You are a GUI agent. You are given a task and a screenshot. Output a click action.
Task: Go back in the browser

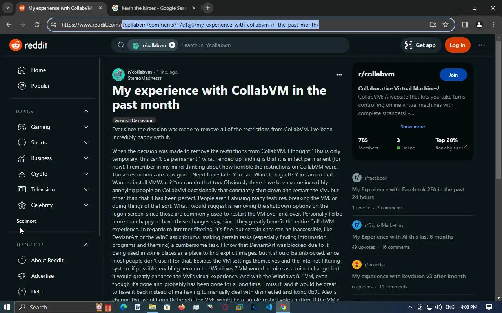pyautogui.click(x=9, y=25)
